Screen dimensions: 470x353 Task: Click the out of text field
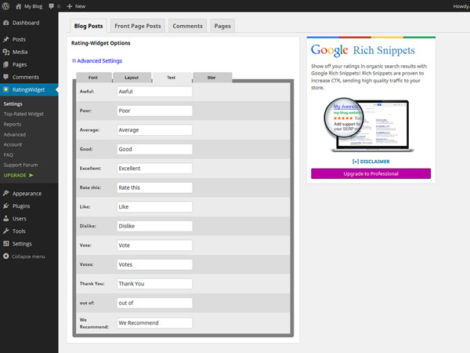pyautogui.click(x=154, y=303)
